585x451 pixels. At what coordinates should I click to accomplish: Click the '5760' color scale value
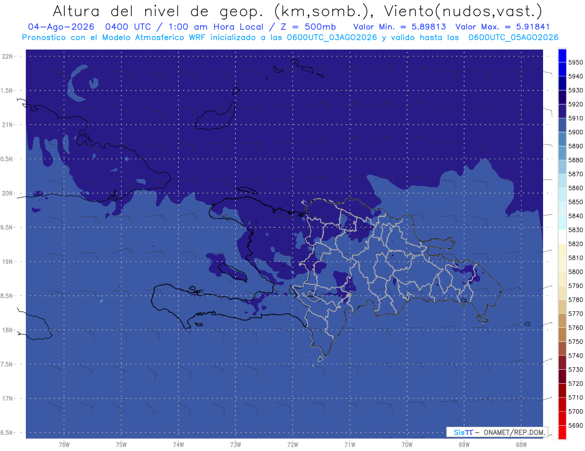click(x=575, y=328)
